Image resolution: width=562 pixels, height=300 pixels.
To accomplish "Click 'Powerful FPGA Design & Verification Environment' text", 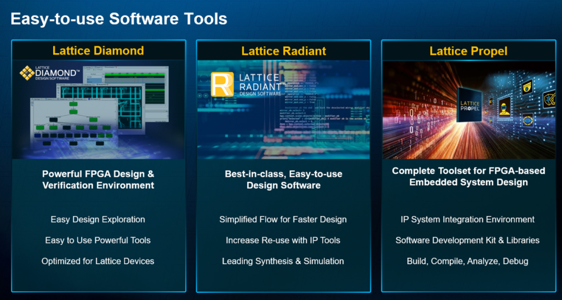I will 98,180.
